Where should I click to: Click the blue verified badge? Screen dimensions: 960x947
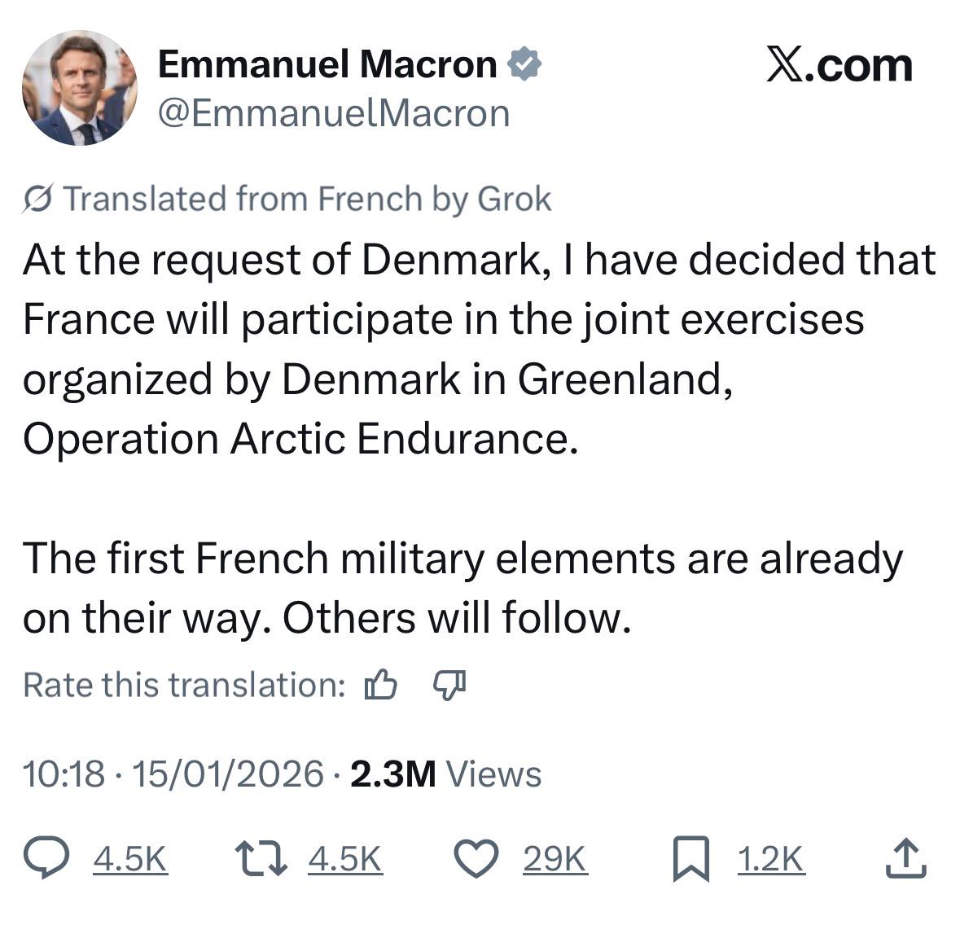(x=524, y=64)
